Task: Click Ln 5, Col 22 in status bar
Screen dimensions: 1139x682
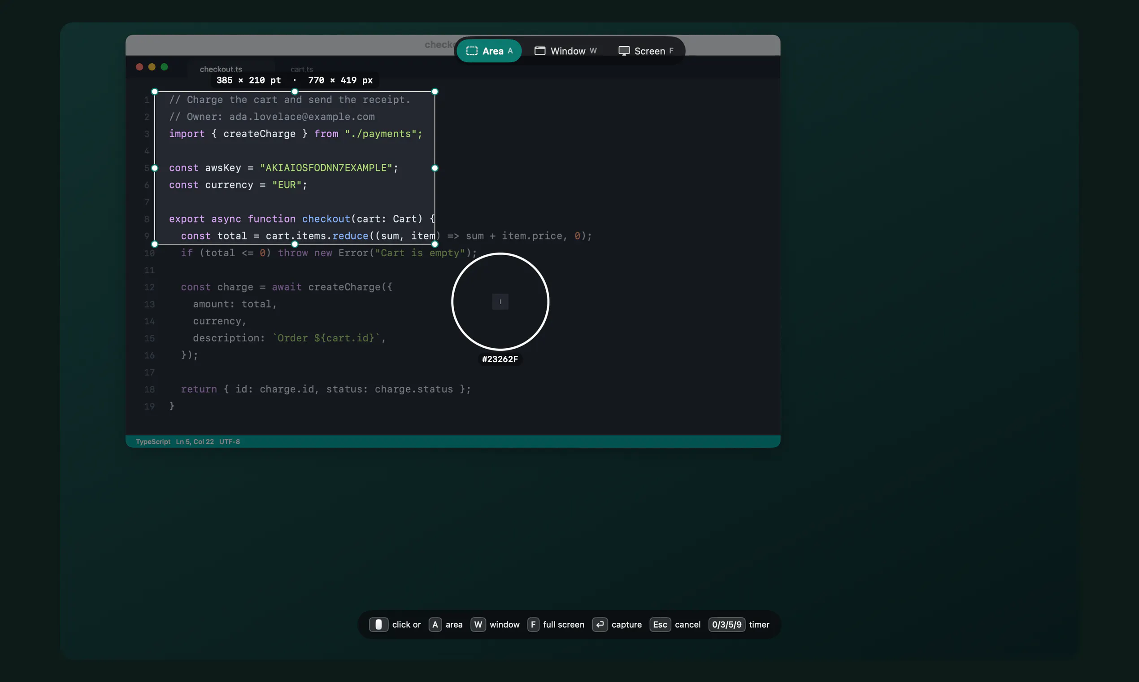Action: click(195, 442)
